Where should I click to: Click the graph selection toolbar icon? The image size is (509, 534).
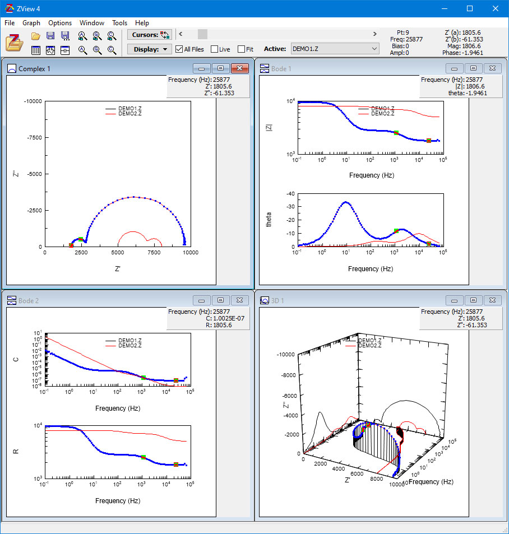50,50
